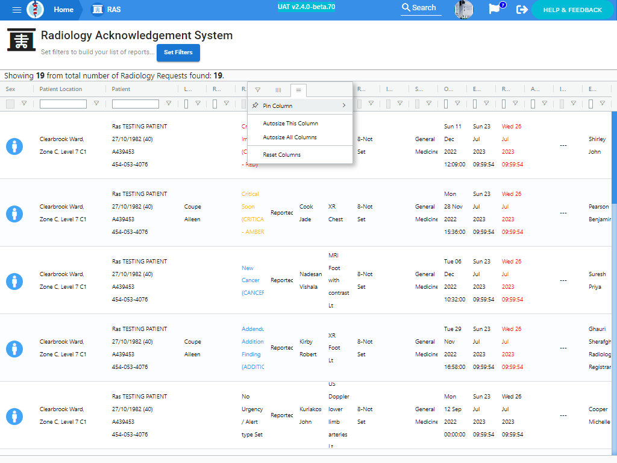
Task: Open the hamburger navigation menu
Action: (16, 10)
